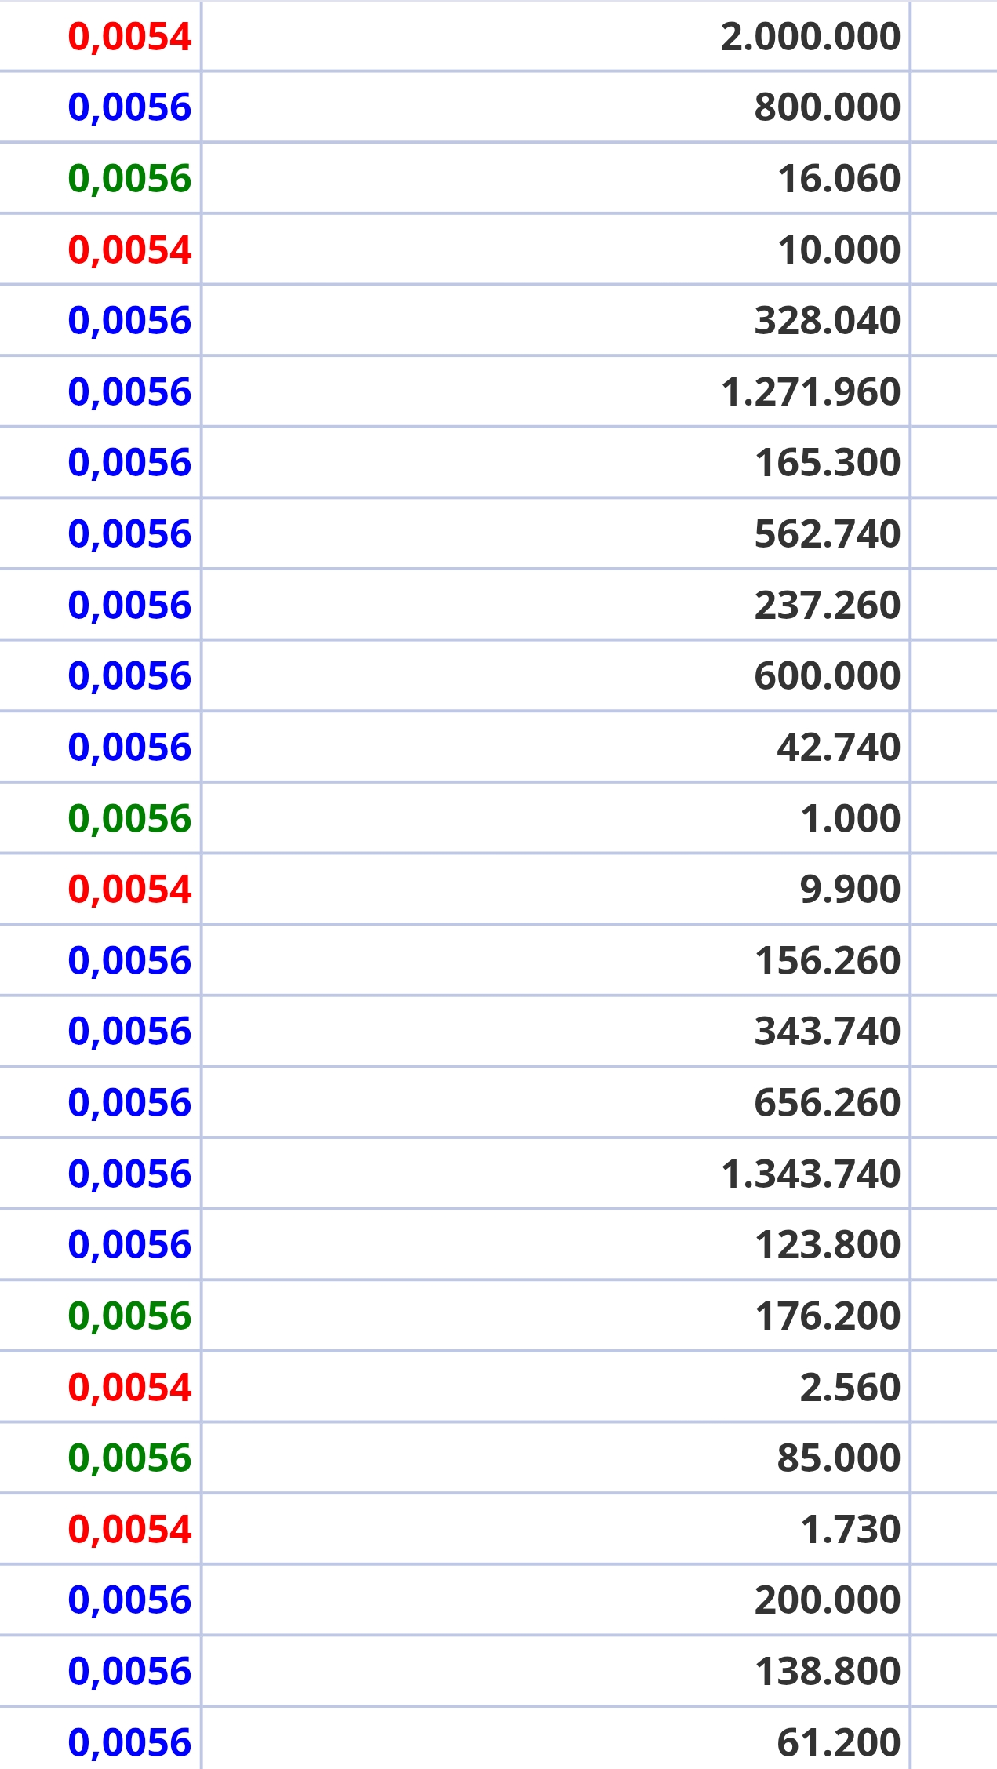The height and width of the screenshot is (1769, 997).
Task: Click the volume cell showing 9.900
Action: 850,890
